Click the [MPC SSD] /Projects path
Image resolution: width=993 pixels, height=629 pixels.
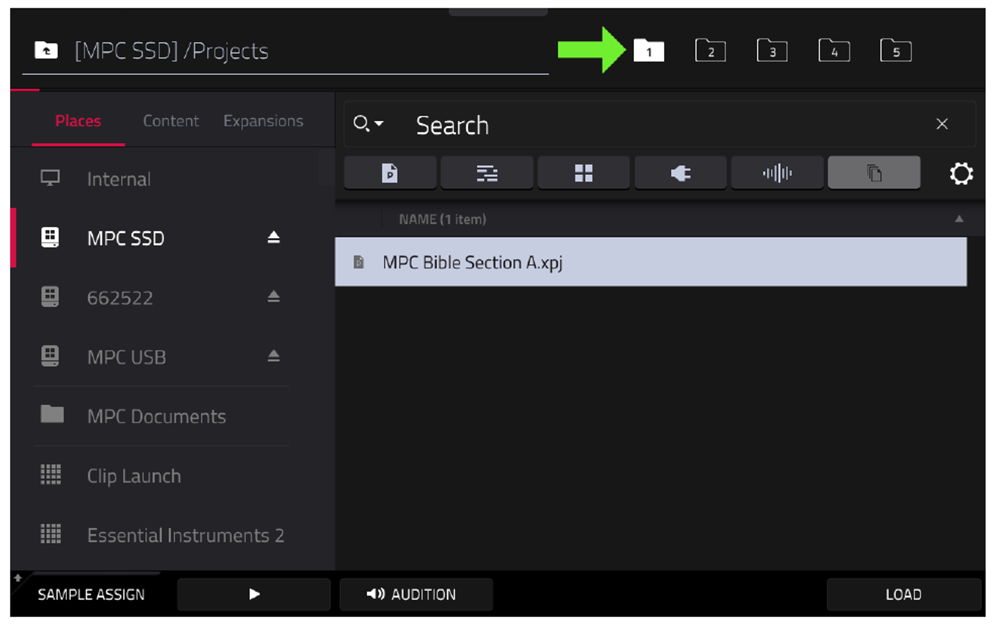tap(171, 51)
